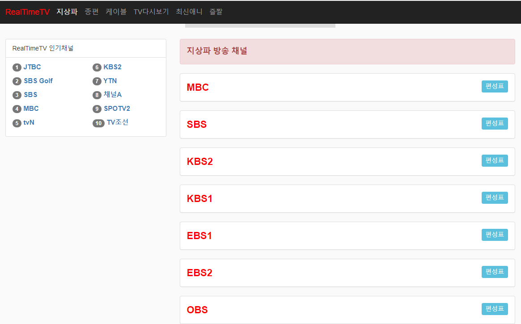Image resolution: width=521 pixels, height=324 pixels.
Task: Choose 채널A in the popular list
Action: 113,95
